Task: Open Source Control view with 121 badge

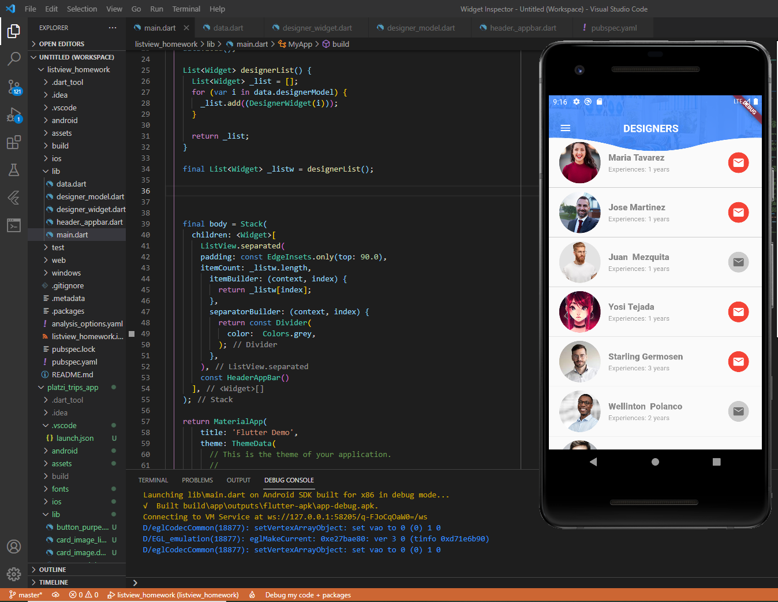Action: point(14,87)
